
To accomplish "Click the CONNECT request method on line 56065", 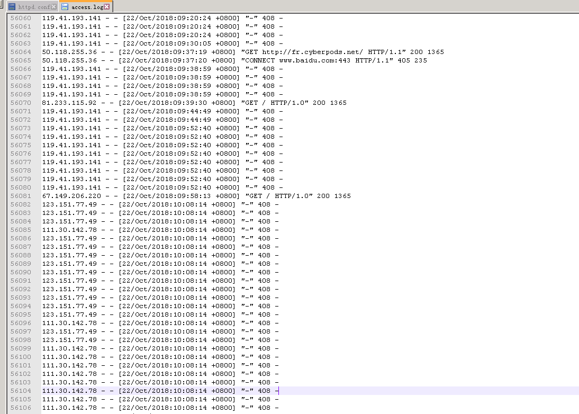I will [x=260, y=60].
